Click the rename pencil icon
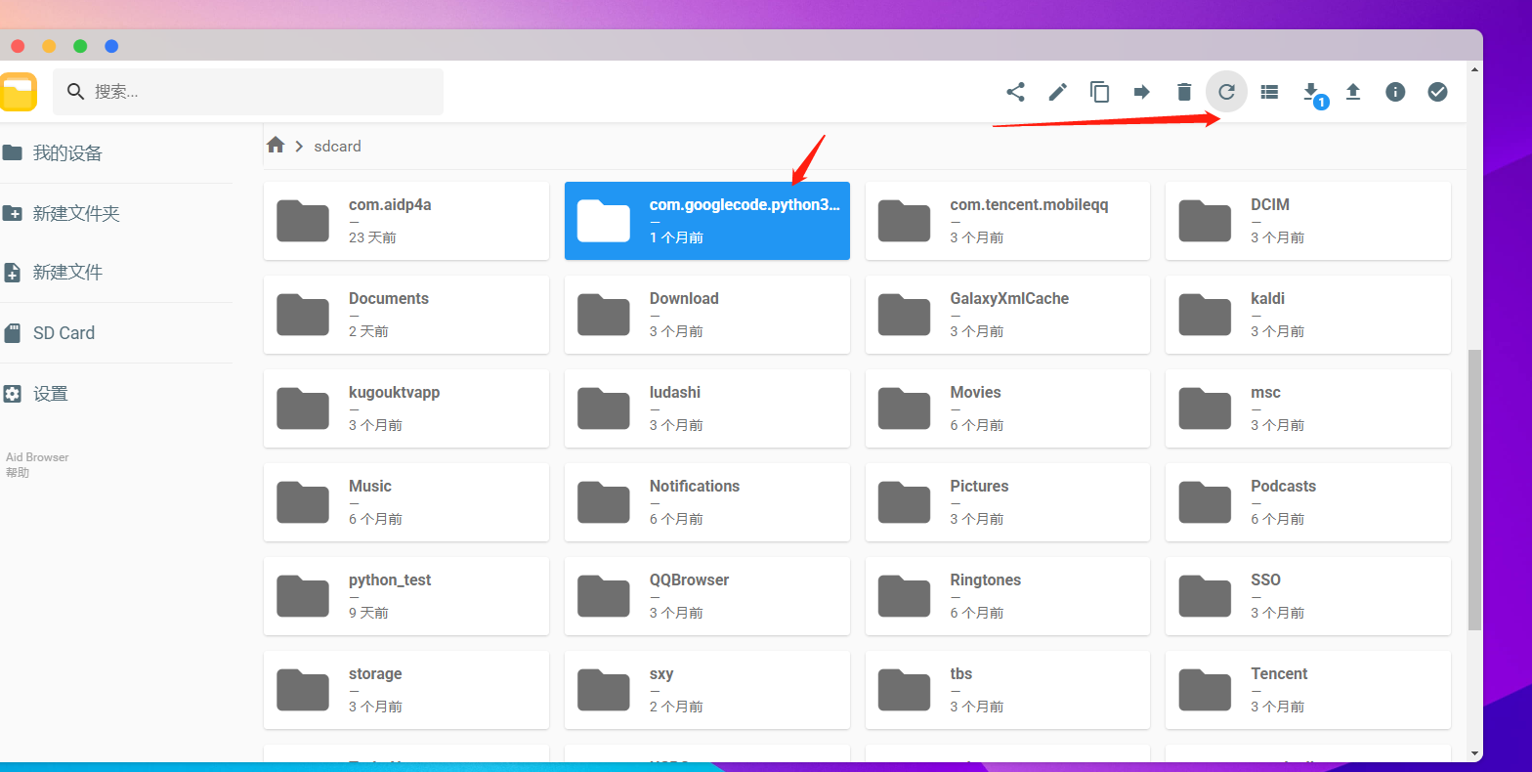 (x=1057, y=92)
